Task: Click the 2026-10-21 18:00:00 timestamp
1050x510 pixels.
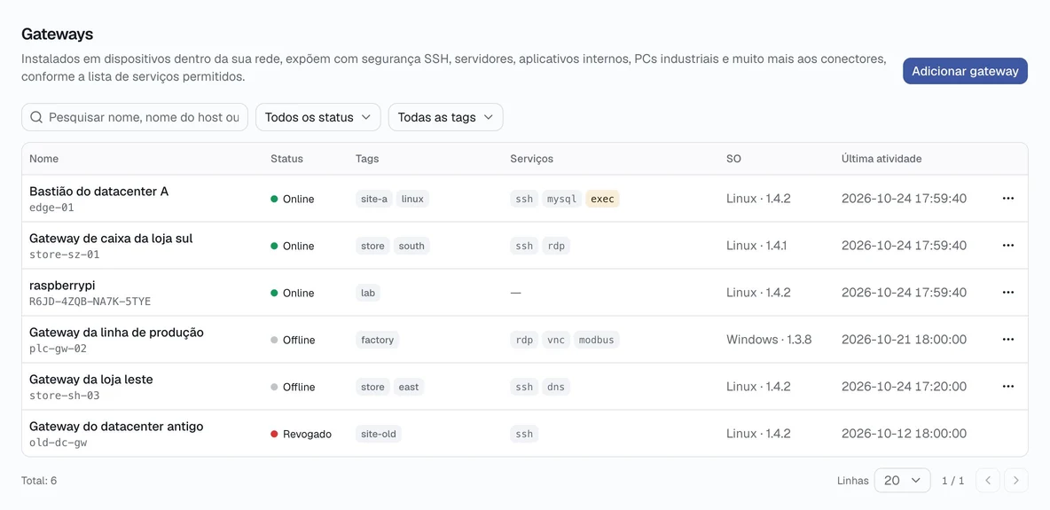Action: (904, 339)
